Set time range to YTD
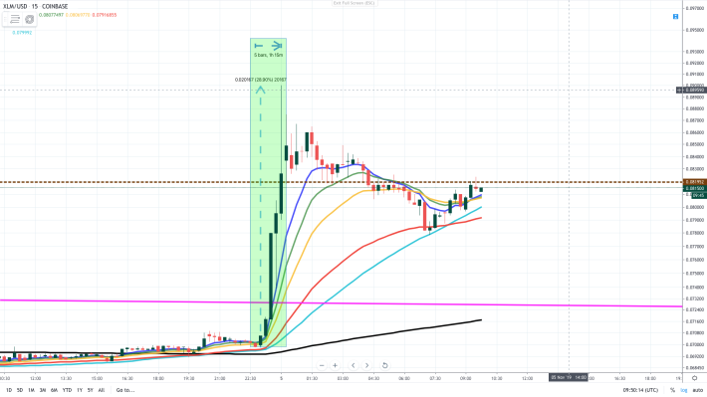 pos(67,390)
